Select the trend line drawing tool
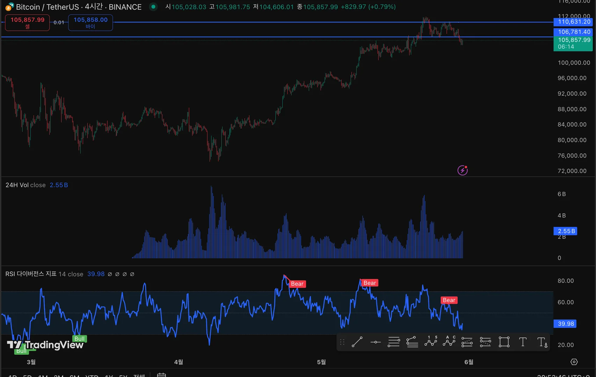This screenshot has width=596, height=377. [x=357, y=342]
